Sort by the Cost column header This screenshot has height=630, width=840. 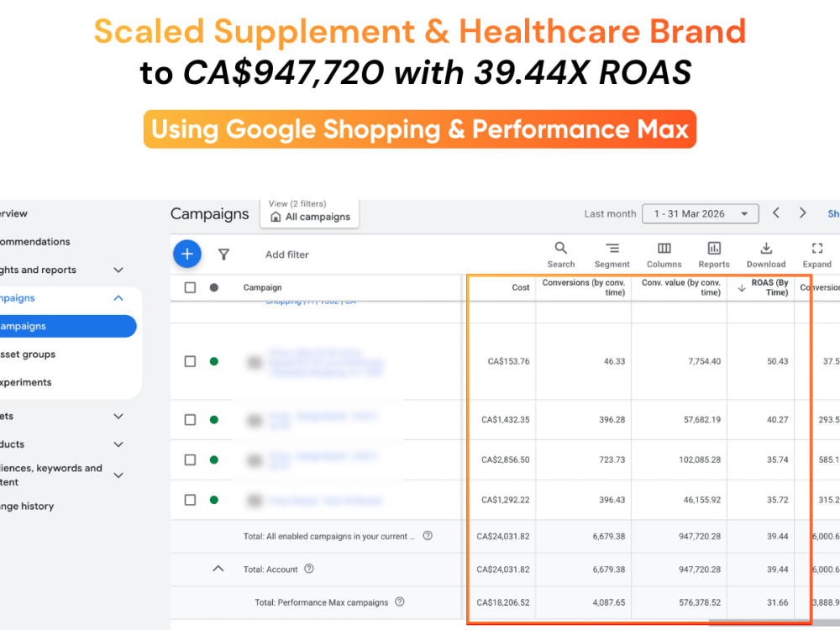click(520, 287)
